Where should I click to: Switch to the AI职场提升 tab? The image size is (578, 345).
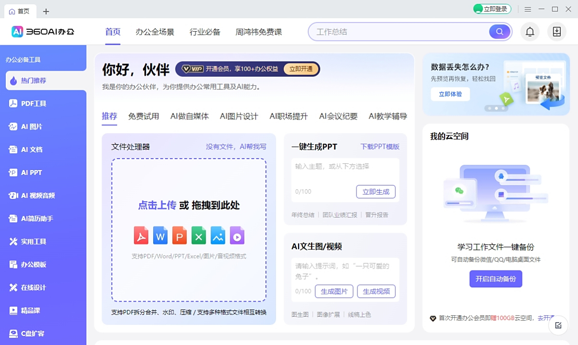pos(288,116)
